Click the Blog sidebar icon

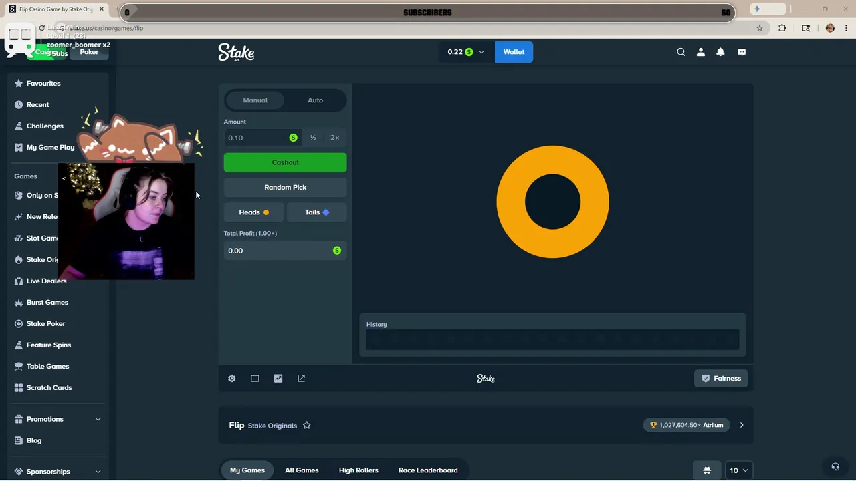[19, 440]
